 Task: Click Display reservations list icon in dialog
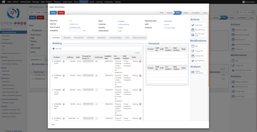pos(193,72)
